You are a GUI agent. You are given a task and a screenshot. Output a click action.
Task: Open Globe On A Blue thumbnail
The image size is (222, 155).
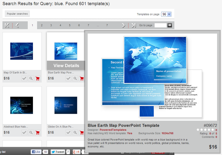[x=66, y=105]
